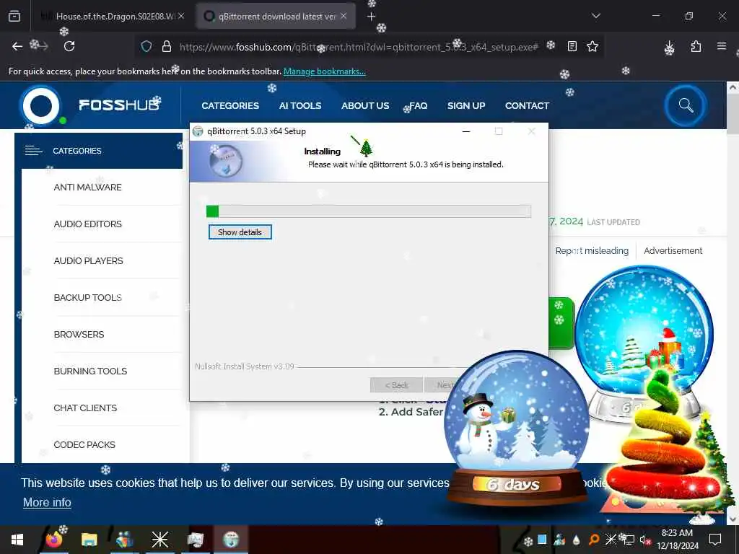
Task: Open the ANTI MALWARE category
Action: pyautogui.click(x=87, y=187)
